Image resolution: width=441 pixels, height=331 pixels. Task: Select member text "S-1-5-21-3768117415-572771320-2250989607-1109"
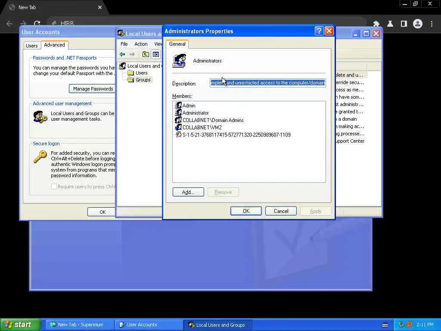[x=236, y=135]
